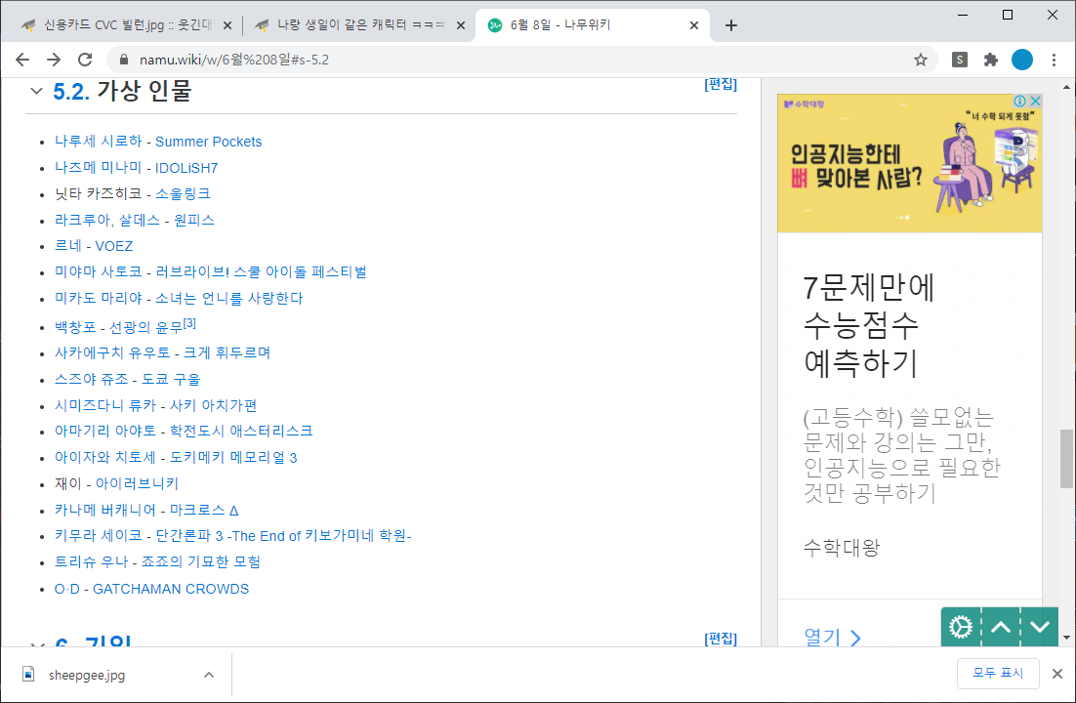Screen dimensions: 1076x703
Task: Open the 시미즈다니 류카 link
Action: [105, 405]
